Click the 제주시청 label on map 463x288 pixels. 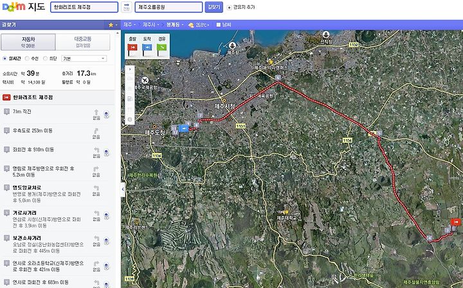point(224,107)
